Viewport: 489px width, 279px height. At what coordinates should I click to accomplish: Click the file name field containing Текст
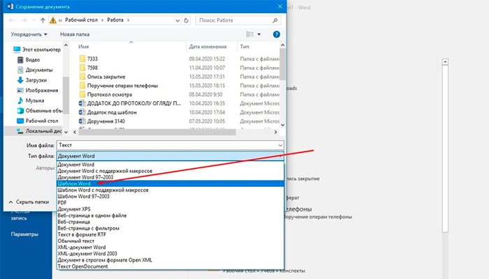[x=170, y=145]
